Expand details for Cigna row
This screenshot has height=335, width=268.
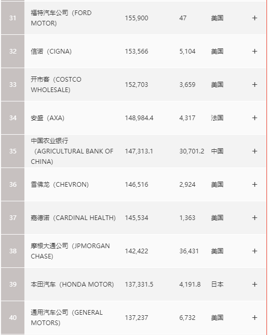click(254, 51)
